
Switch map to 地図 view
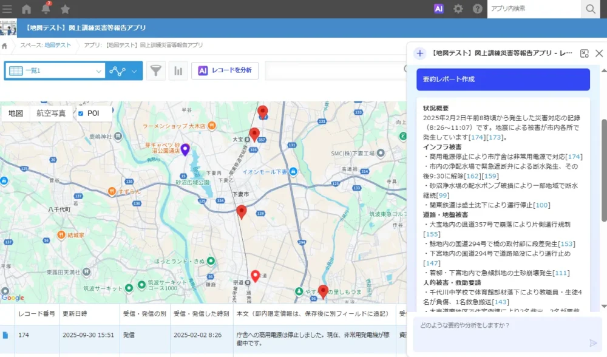click(x=16, y=114)
